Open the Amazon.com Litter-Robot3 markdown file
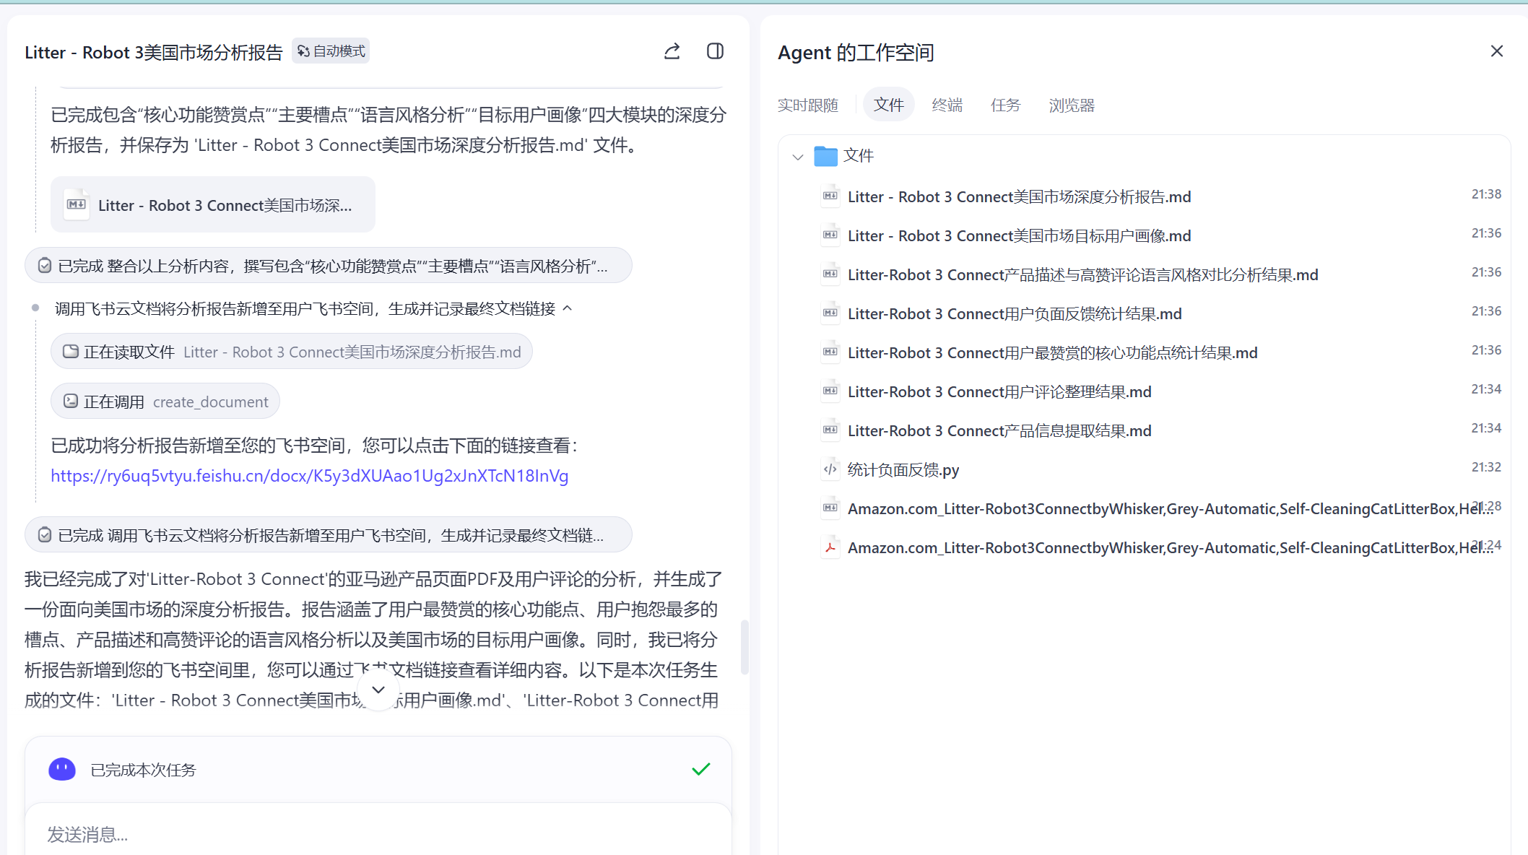The image size is (1528, 855). coord(1170,509)
